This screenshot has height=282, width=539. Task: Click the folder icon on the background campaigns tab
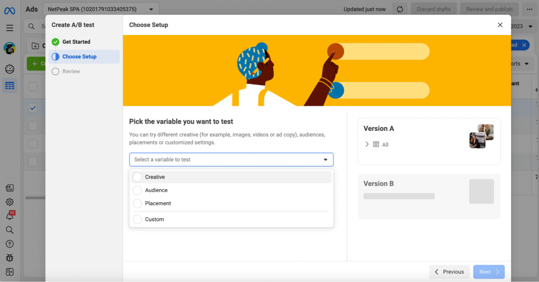(x=35, y=46)
